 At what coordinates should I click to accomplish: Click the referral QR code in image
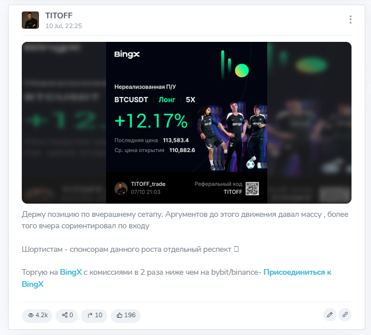click(x=252, y=189)
